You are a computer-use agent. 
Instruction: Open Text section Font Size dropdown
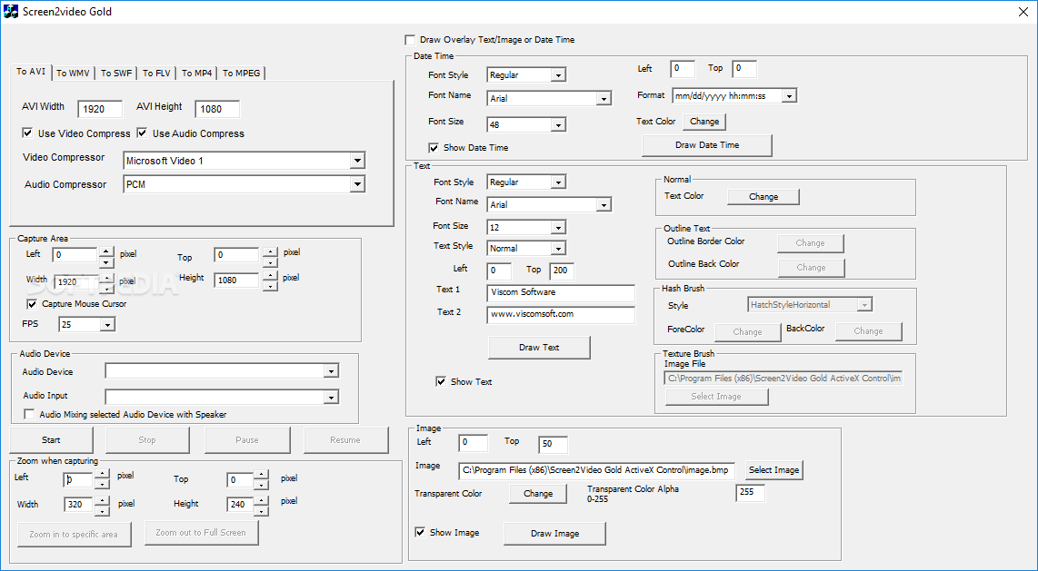(x=559, y=227)
